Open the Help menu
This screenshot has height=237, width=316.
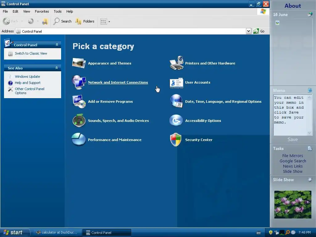point(69,11)
